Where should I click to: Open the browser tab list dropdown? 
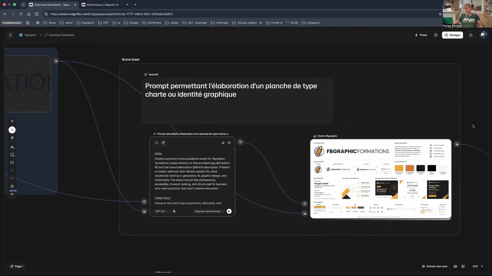23,5
